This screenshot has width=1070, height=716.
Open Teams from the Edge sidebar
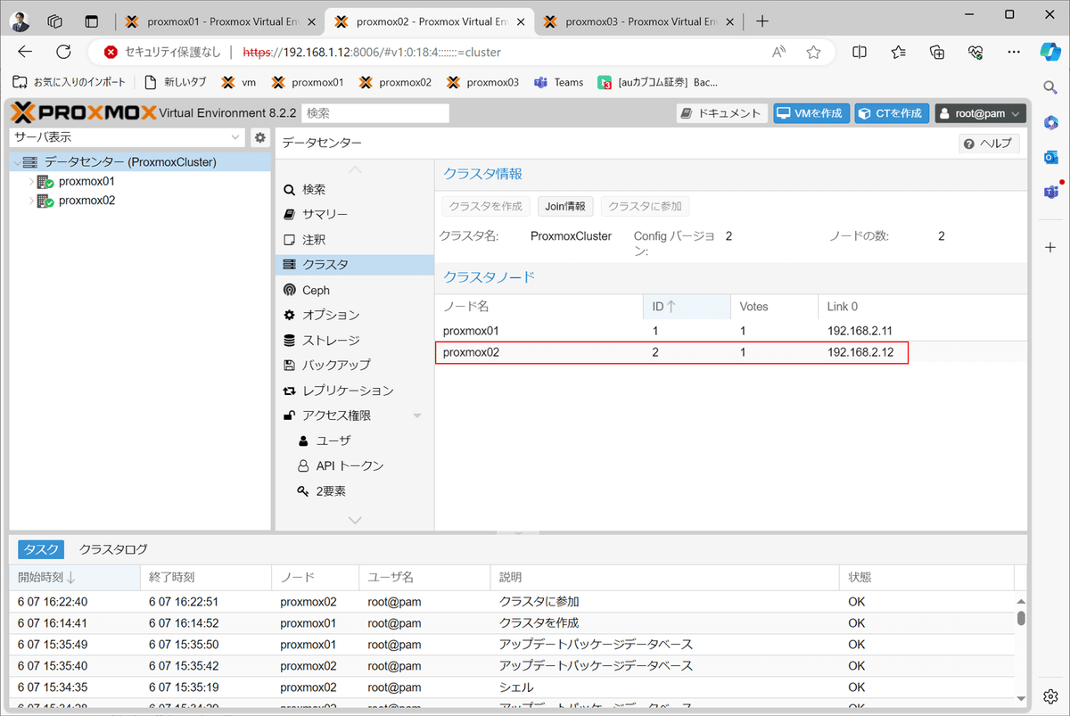[x=1050, y=192]
